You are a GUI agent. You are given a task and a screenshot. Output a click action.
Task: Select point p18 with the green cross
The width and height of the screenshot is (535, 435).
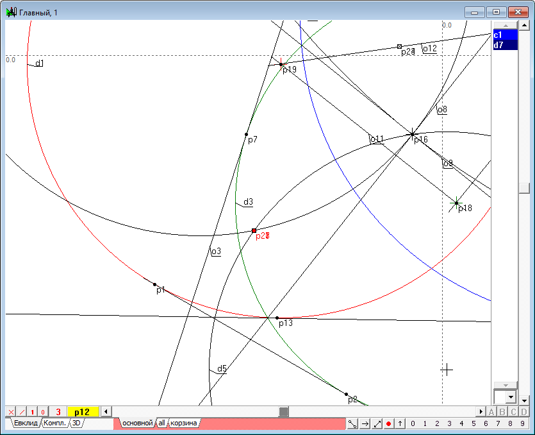[457, 203]
